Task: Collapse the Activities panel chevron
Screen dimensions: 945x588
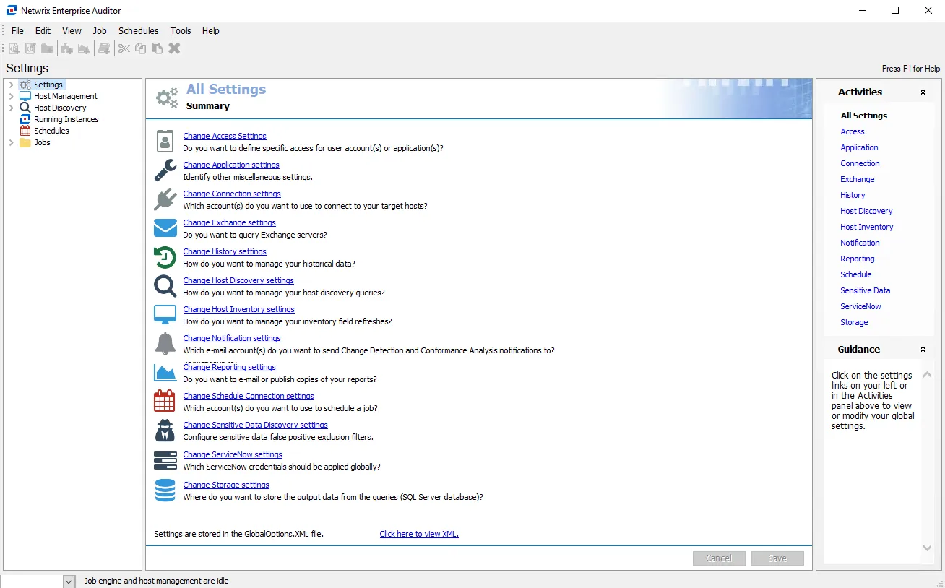Action: 923,92
